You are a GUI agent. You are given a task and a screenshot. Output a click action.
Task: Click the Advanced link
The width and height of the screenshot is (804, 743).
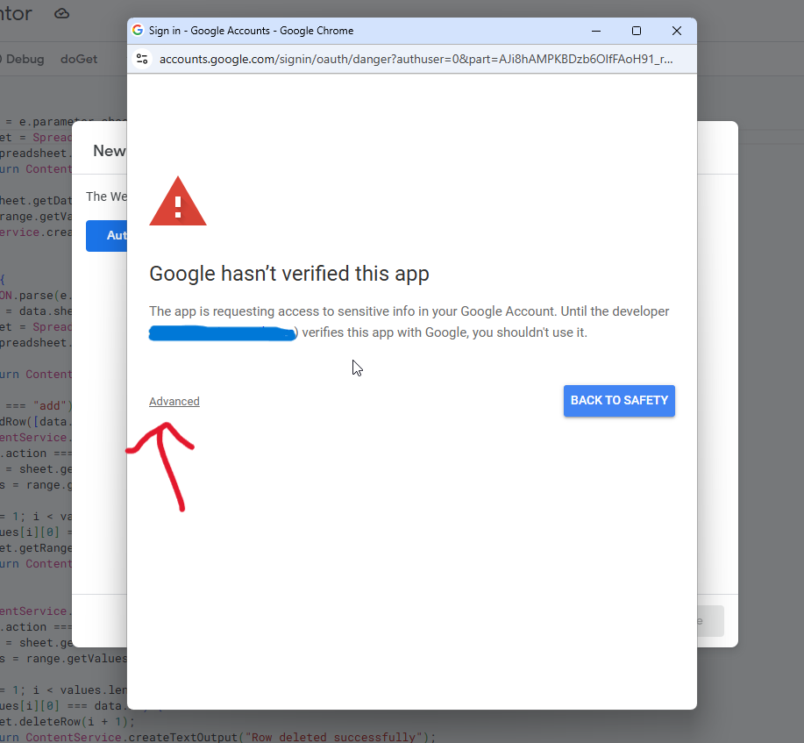pos(174,401)
